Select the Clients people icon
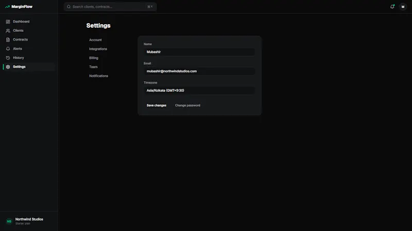Viewport: 412px width, 231px height. pos(8,31)
